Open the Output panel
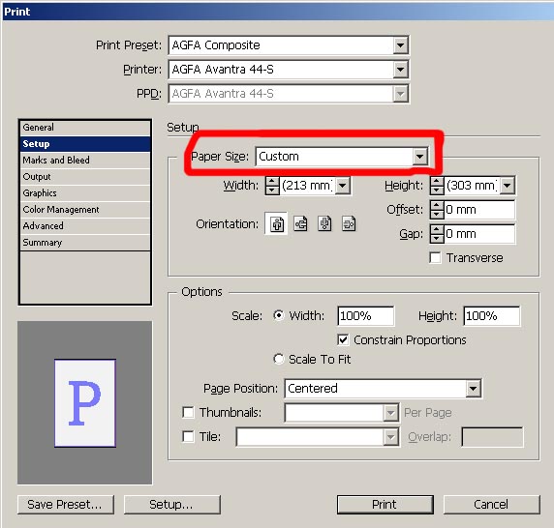 (x=85, y=177)
